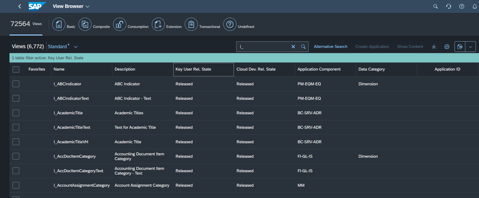Click the Undefined views category icon

click(x=230, y=24)
